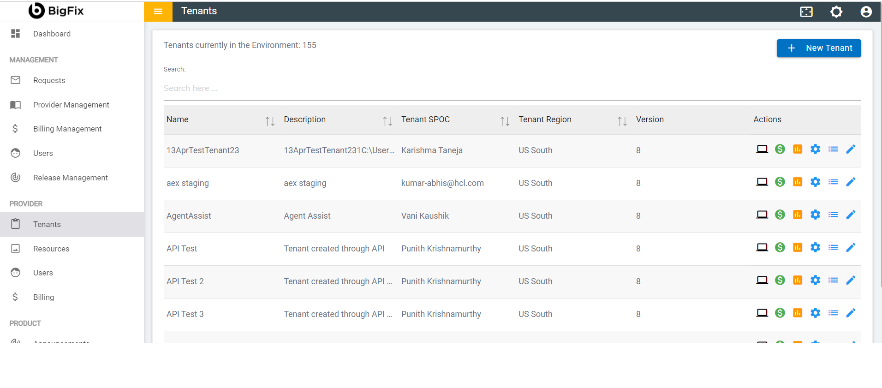
Task: Open list icon for 13AprTestTenant23
Action: tap(833, 149)
